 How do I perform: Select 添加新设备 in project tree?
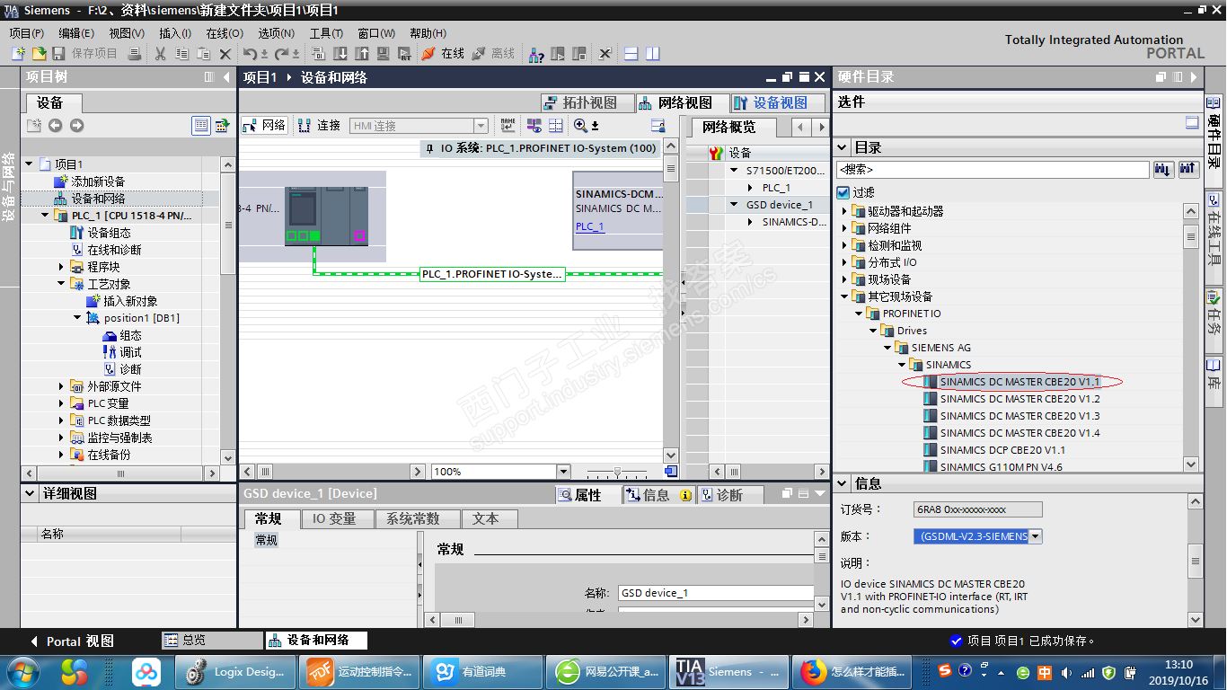click(x=99, y=181)
